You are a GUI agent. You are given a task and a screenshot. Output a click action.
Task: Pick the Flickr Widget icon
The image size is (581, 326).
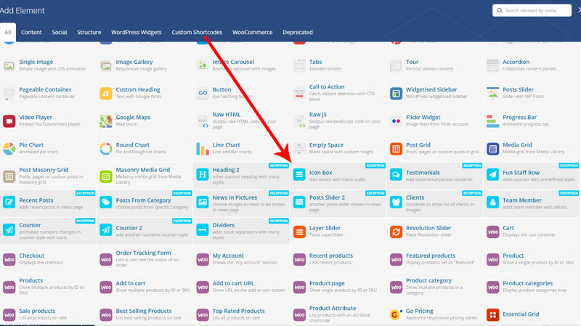(396, 121)
